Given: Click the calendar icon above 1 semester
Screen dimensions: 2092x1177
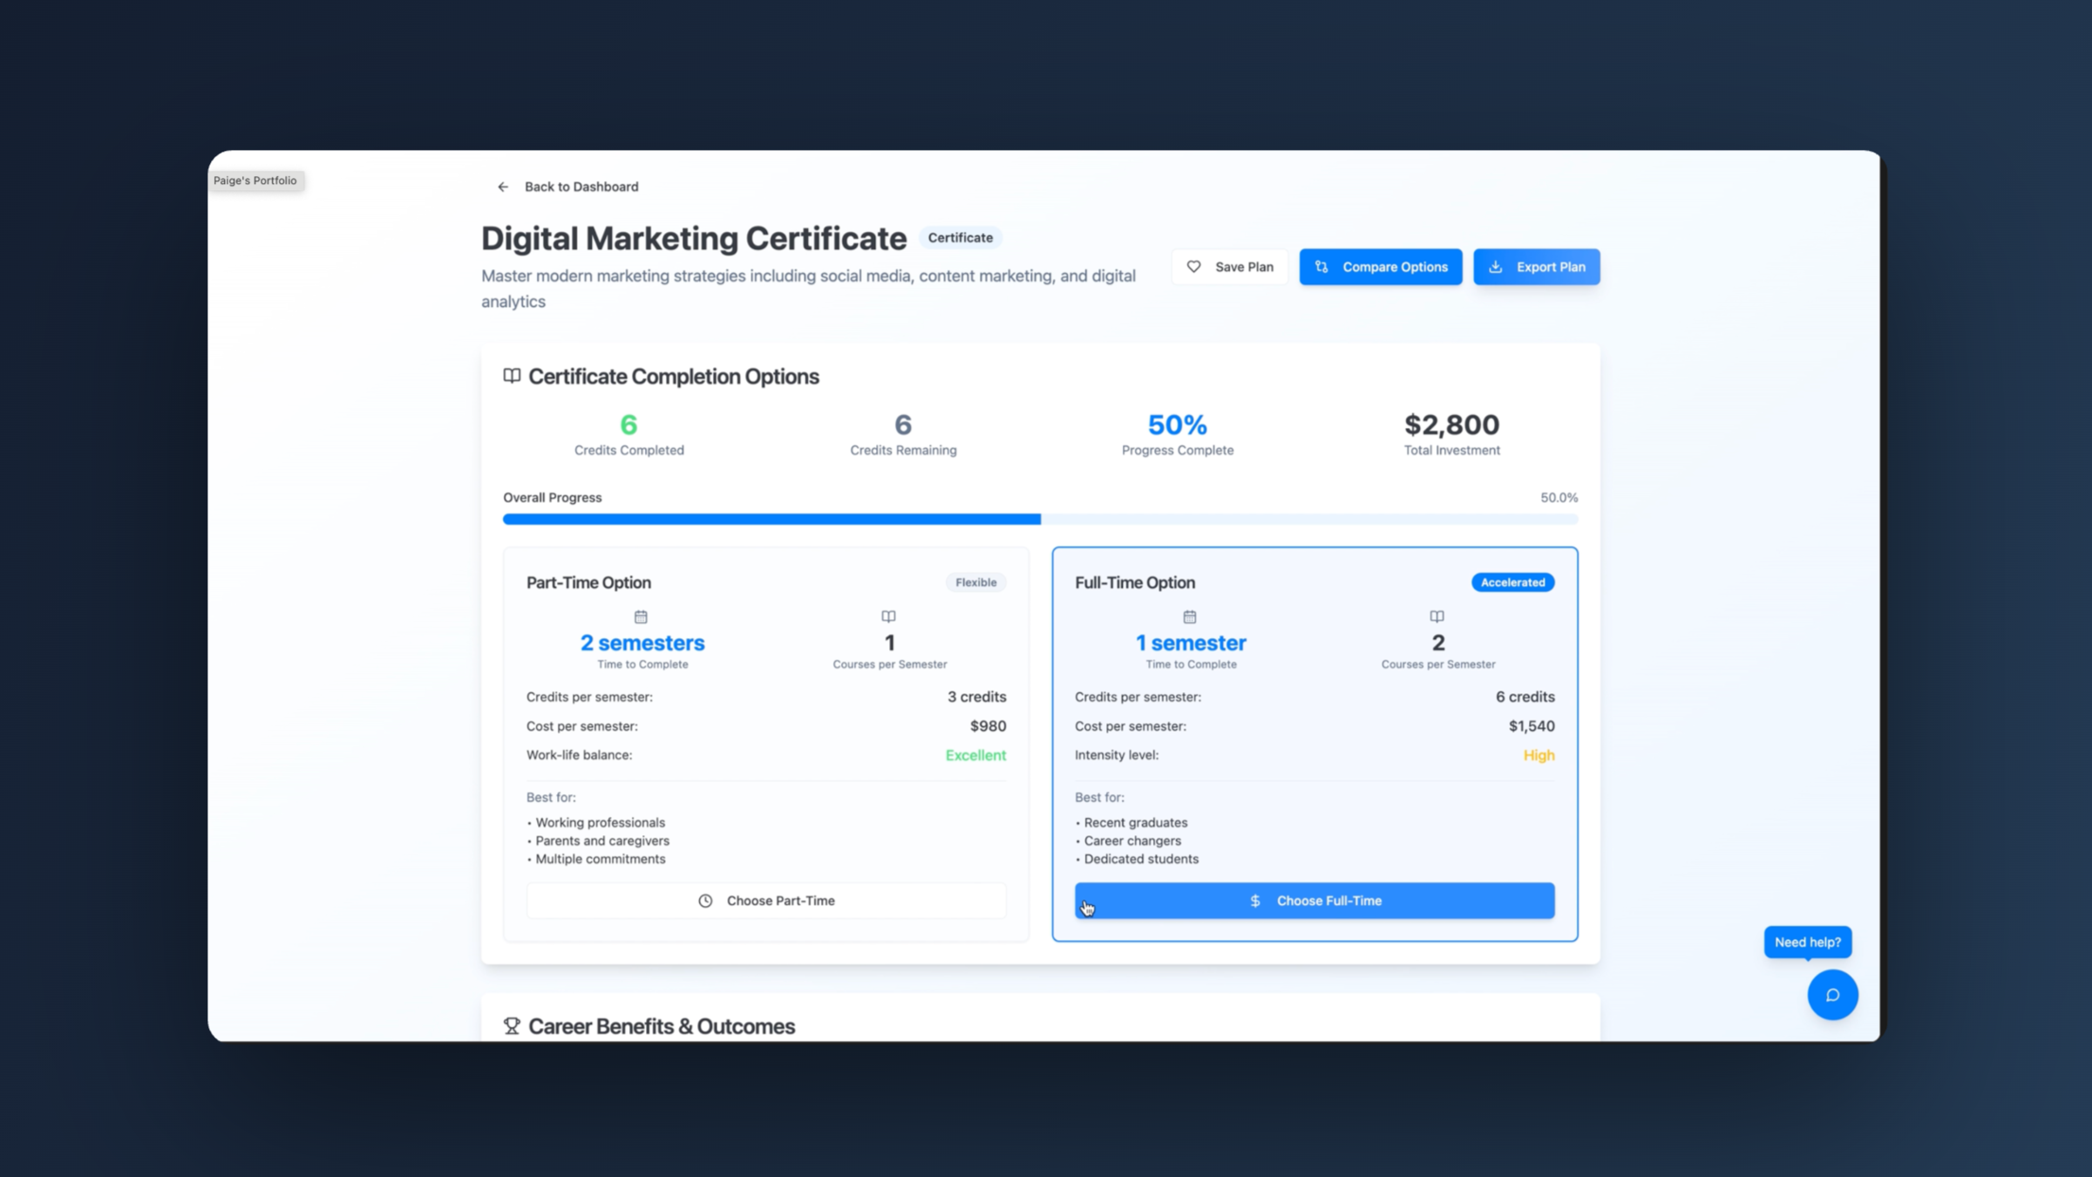Looking at the screenshot, I should point(1190,616).
